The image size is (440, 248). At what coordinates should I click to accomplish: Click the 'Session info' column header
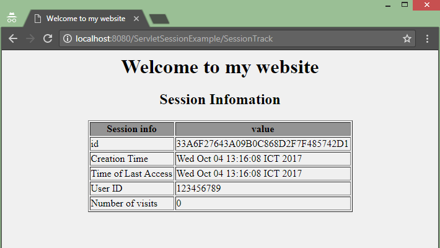coord(131,129)
